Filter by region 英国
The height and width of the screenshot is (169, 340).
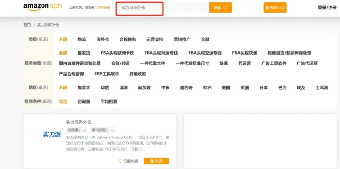click(245, 88)
